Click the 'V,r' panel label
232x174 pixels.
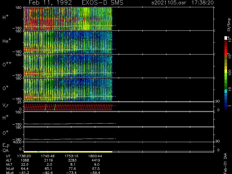click(6, 105)
